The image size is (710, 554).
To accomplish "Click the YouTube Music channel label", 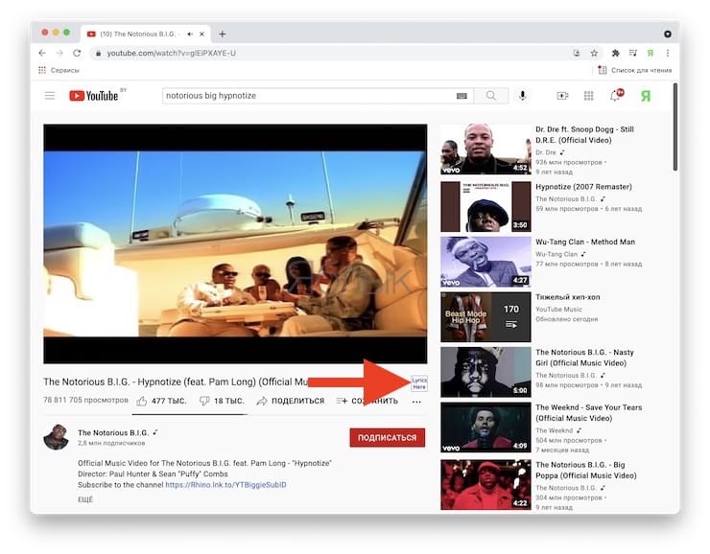I will 558,310.
